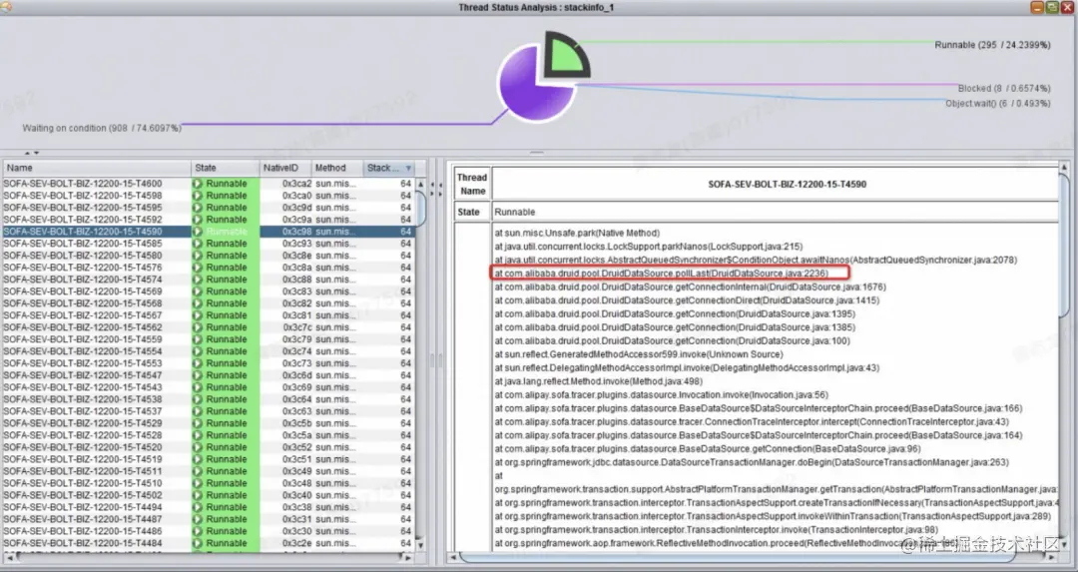The width and height of the screenshot is (1078, 572).
Task: Select thread row SOFA-SEV-BOLT-BIZ-12200-15-T4590
Action: pos(209,232)
